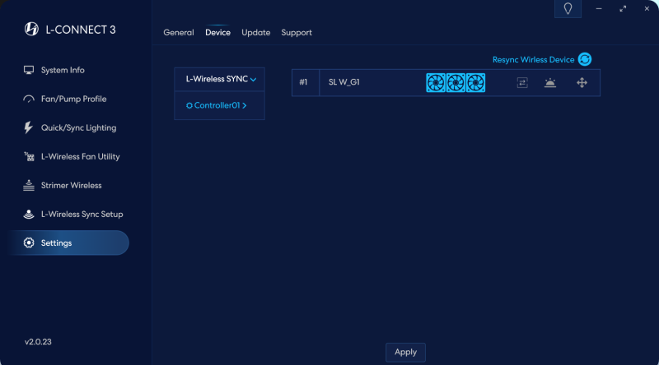The width and height of the screenshot is (659, 365).
Task: Click the Apply button
Action: point(405,352)
